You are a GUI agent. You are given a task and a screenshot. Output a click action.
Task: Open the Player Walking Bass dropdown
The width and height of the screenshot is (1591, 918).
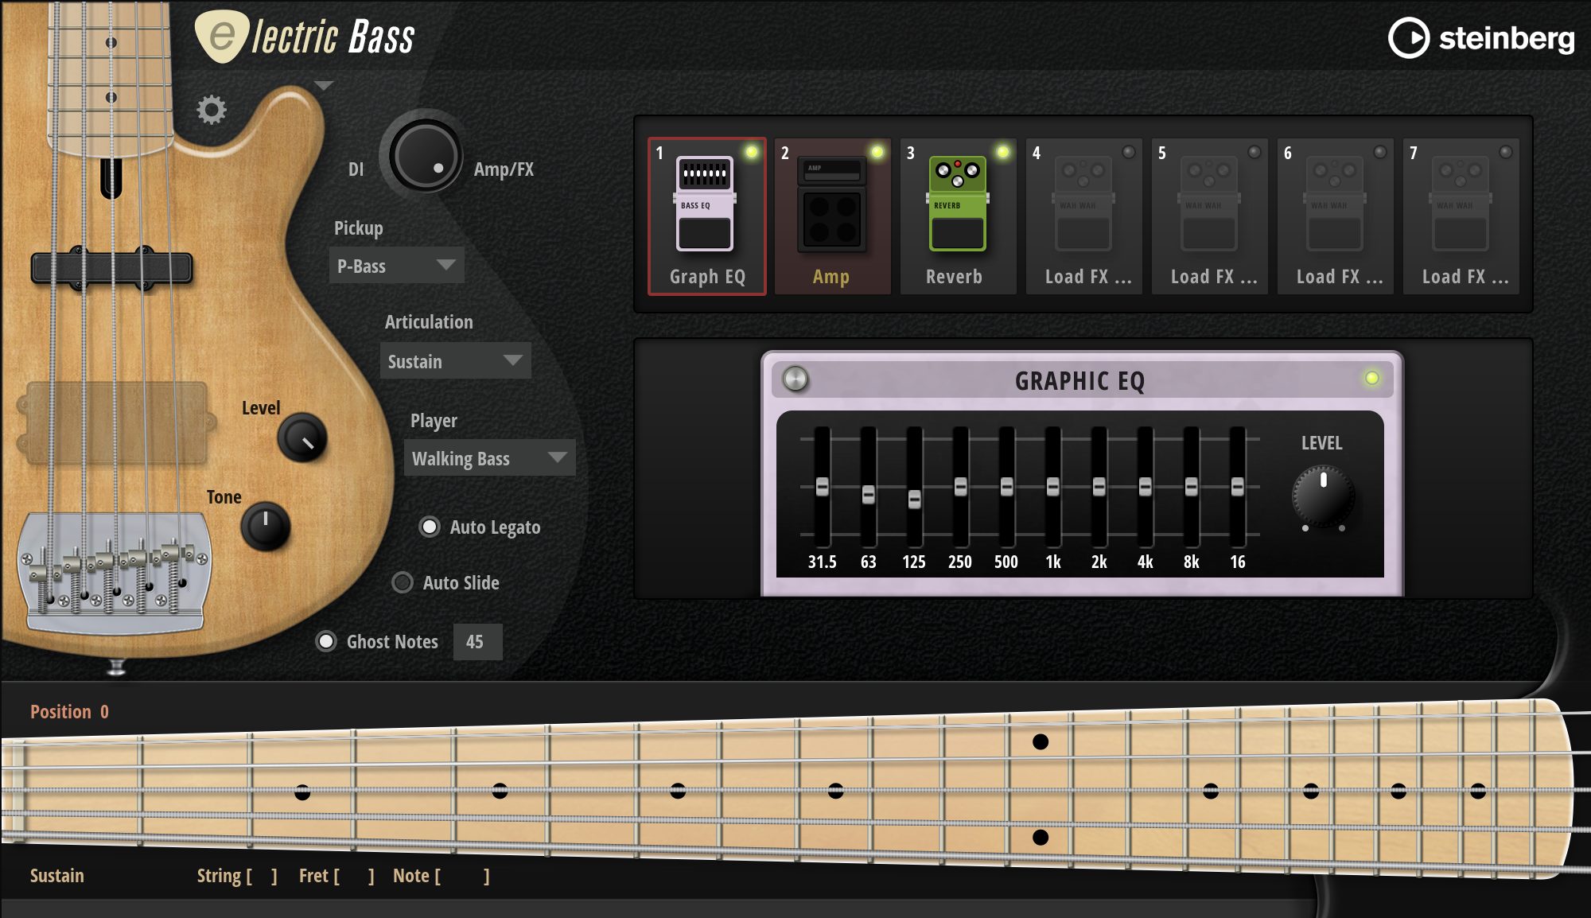[489, 457]
